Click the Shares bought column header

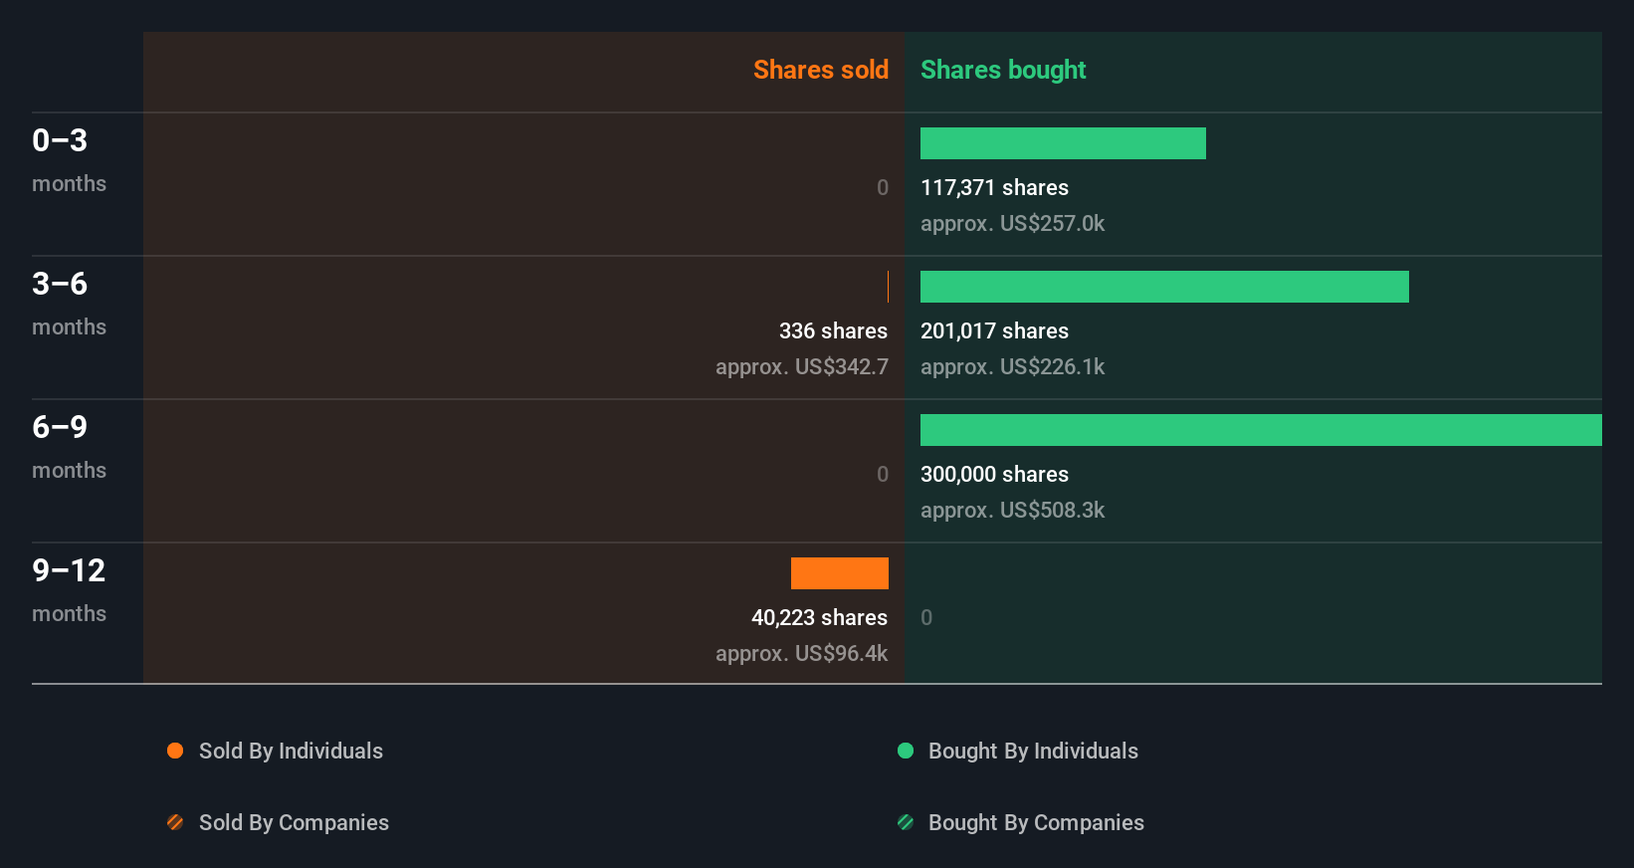(1003, 70)
